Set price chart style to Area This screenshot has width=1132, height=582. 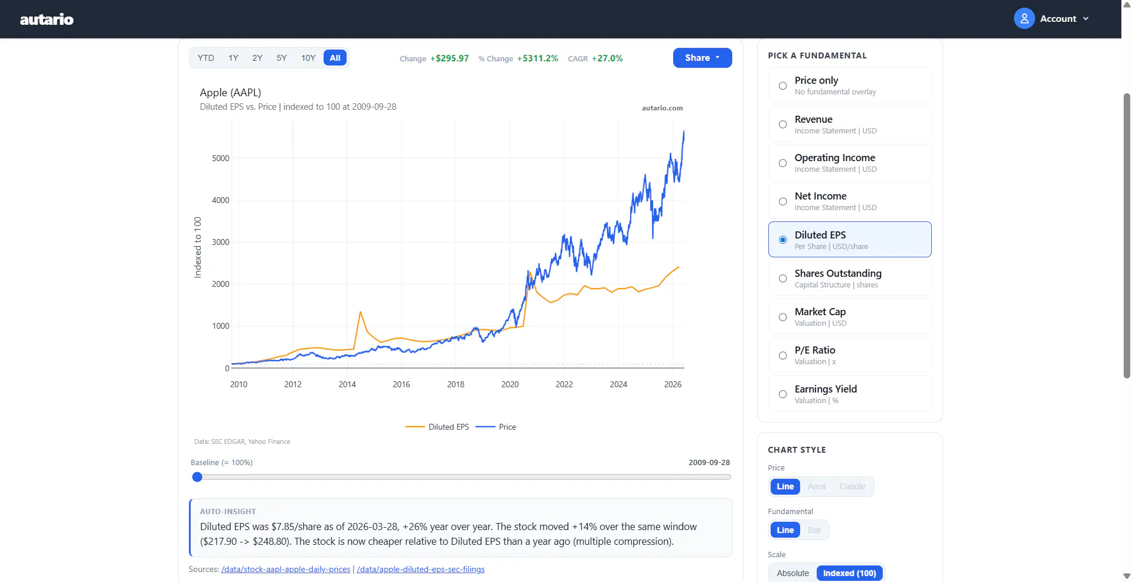817,486
